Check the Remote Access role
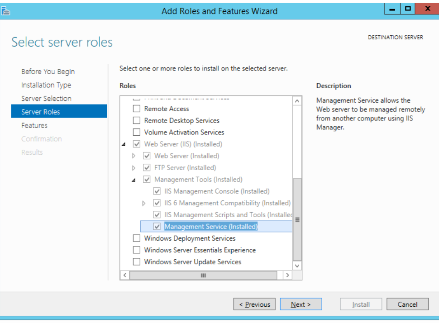Viewport: 439px width, 323px height. 137,109
